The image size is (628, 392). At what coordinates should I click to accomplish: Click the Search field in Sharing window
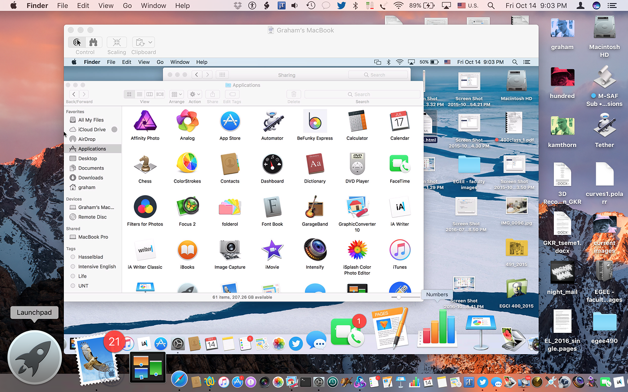pyautogui.click(x=378, y=75)
